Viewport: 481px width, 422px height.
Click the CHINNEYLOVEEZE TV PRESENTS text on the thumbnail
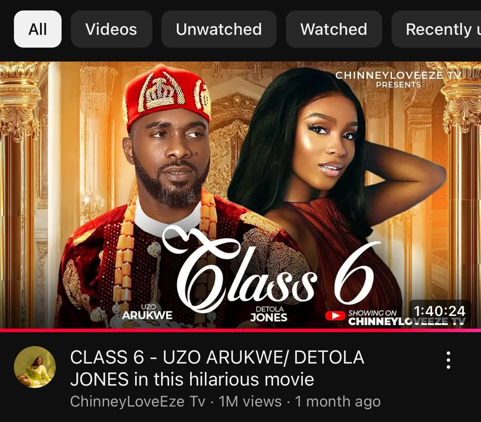click(x=398, y=79)
